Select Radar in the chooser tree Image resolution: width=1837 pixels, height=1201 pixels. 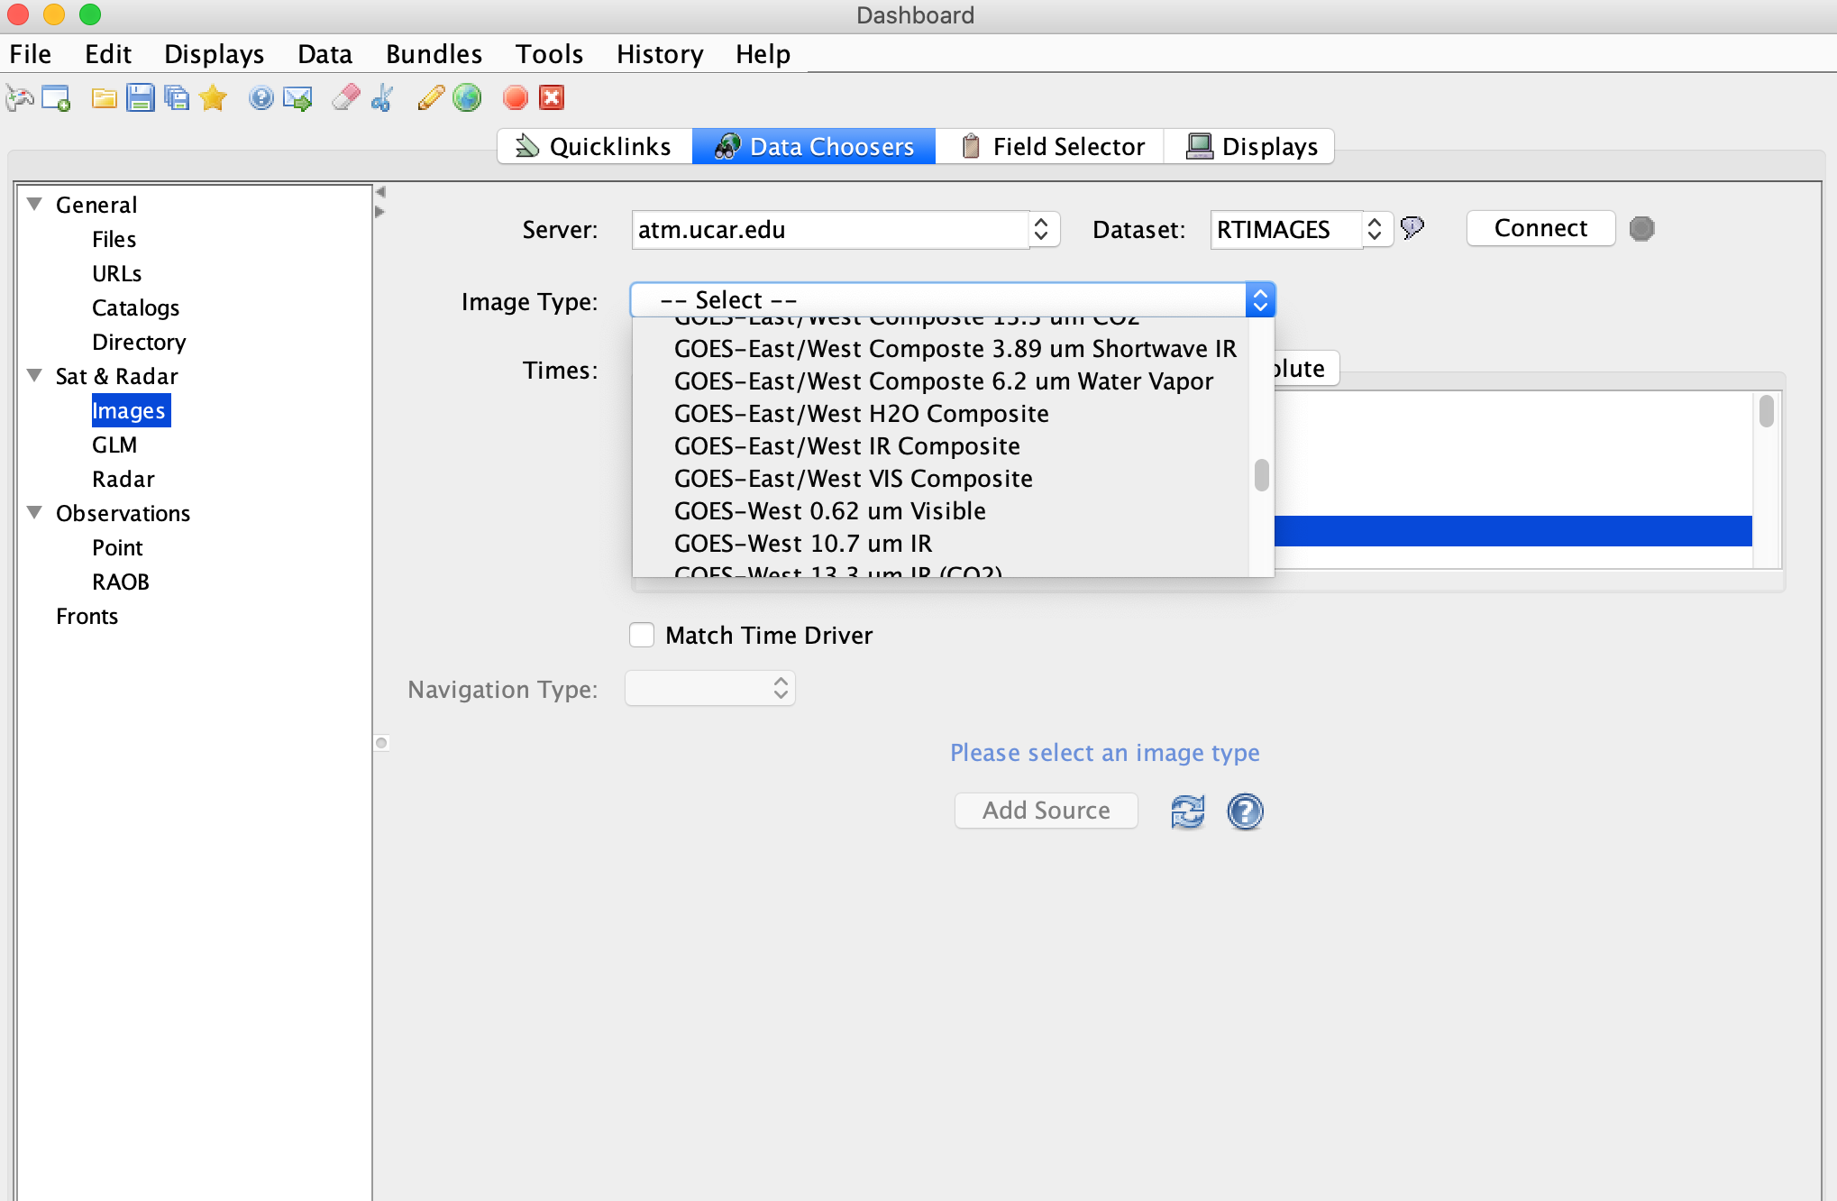click(x=123, y=479)
